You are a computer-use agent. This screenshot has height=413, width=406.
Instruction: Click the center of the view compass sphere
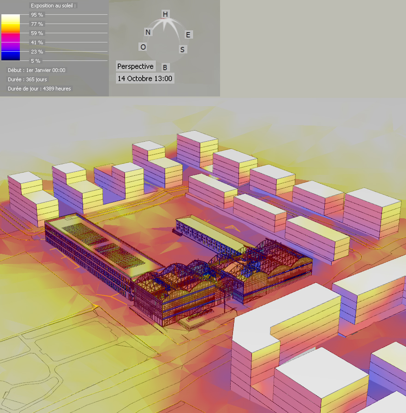[165, 41]
